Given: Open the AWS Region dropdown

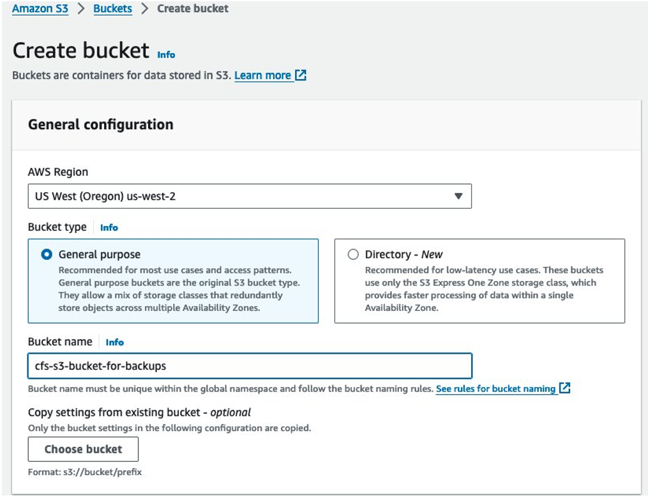Looking at the screenshot, I should pos(249,197).
